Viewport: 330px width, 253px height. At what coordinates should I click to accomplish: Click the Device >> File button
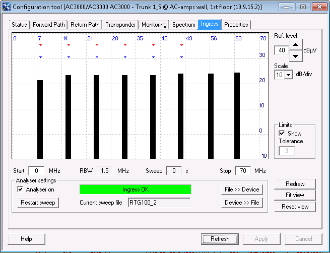(x=242, y=203)
